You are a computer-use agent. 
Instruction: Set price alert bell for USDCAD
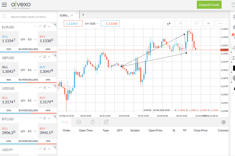tap(45, 87)
